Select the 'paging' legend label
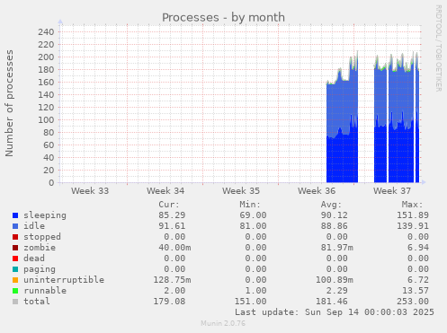The width and height of the screenshot is (447, 333). tap(40, 269)
